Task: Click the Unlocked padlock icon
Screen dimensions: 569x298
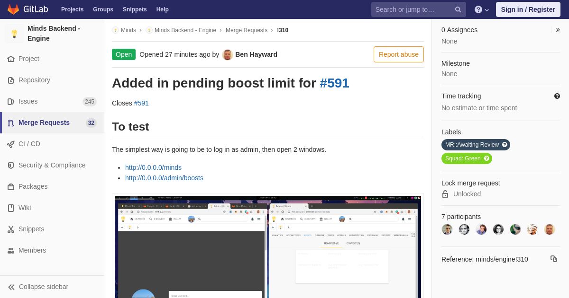Action: (x=445, y=194)
